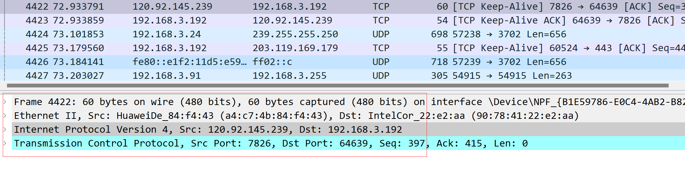Expand the Frame 4422 details row
The image size is (685, 170).
pos(5,102)
